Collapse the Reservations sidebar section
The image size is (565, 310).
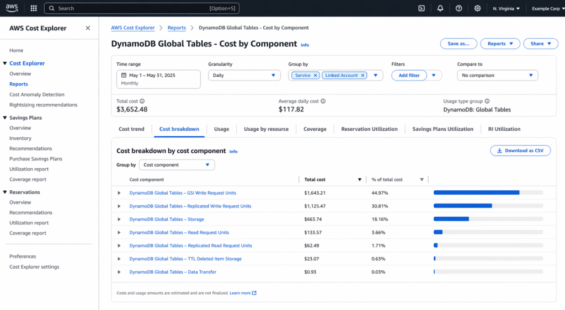[x=5, y=193]
